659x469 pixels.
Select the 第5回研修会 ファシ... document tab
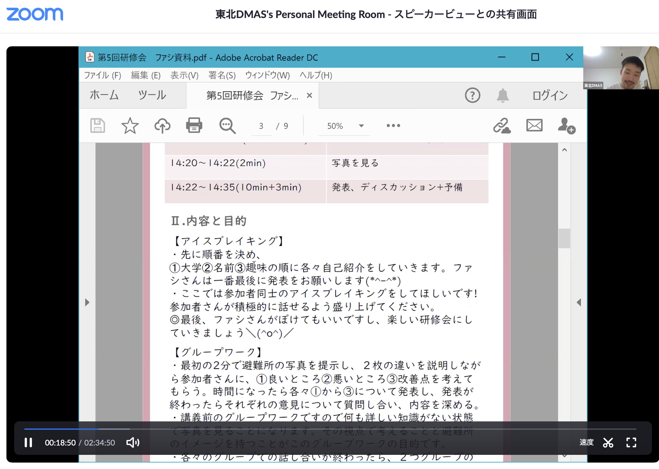[252, 96]
